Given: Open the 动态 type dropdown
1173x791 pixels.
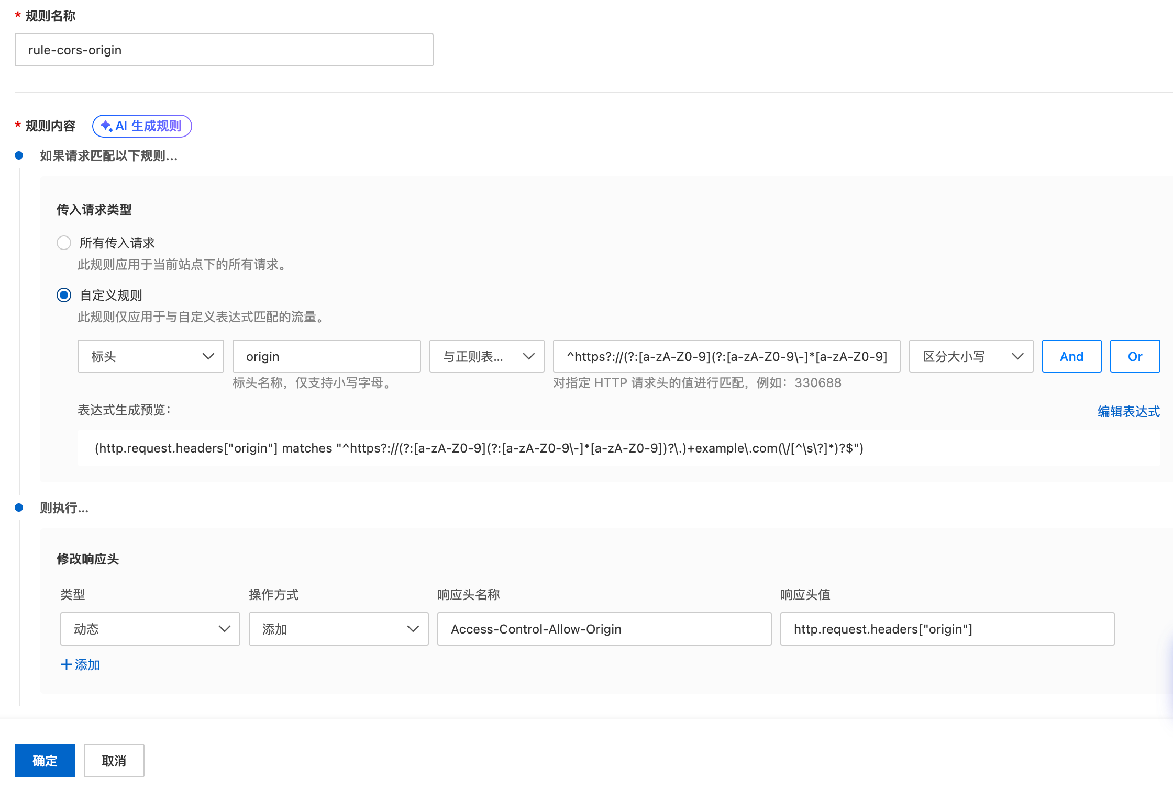Looking at the screenshot, I should point(150,629).
